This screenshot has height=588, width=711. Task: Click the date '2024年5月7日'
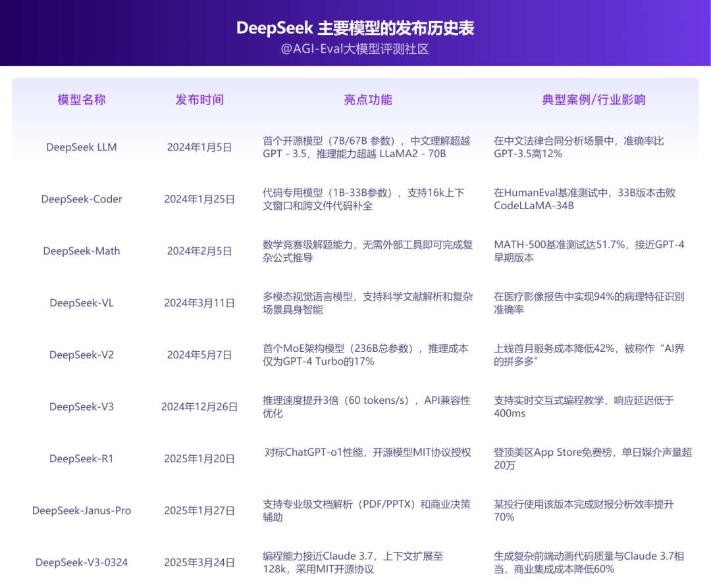[199, 355]
